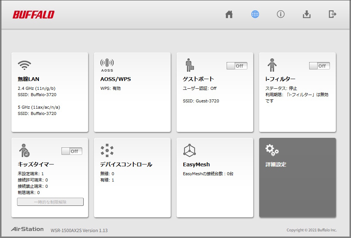Click the information circle icon
This screenshot has width=351, height=238.
(281, 14)
